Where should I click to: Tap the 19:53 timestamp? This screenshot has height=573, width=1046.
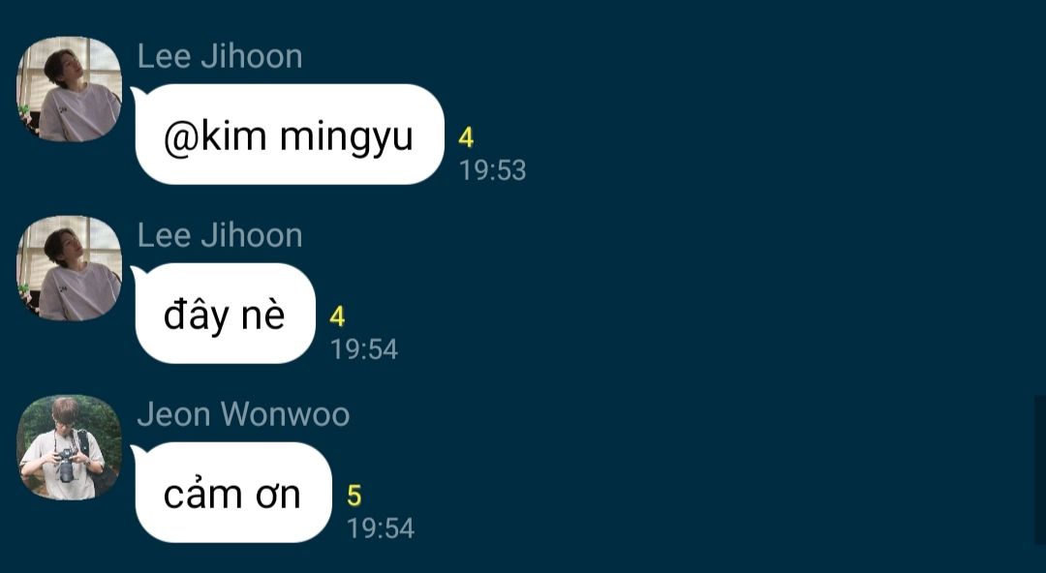[493, 170]
